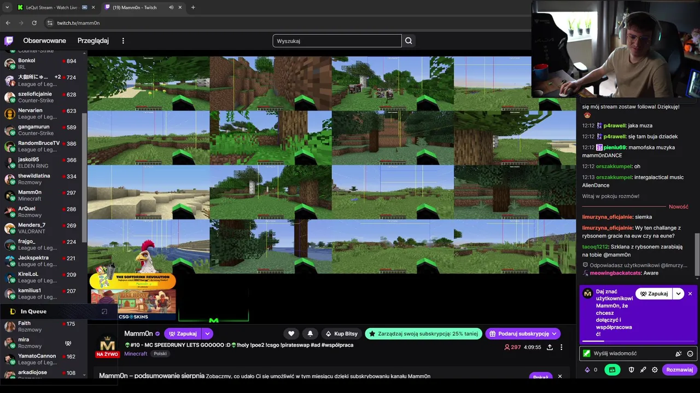Click The Softdrink Revolution banner
This screenshot has width=700, height=393.
133,281
